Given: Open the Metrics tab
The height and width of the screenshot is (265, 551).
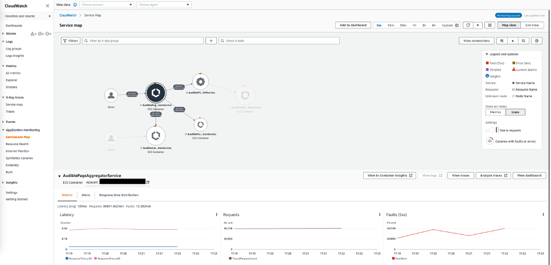Looking at the screenshot, I should 67,195.
